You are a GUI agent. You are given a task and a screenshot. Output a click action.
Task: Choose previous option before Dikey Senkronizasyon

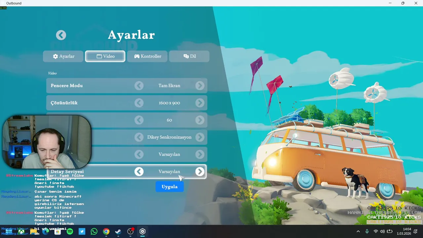[x=139, y=137]
